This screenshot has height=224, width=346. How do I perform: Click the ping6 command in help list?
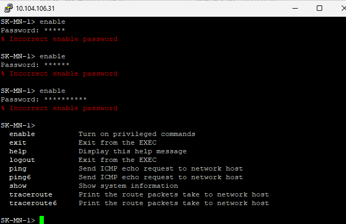20,177
